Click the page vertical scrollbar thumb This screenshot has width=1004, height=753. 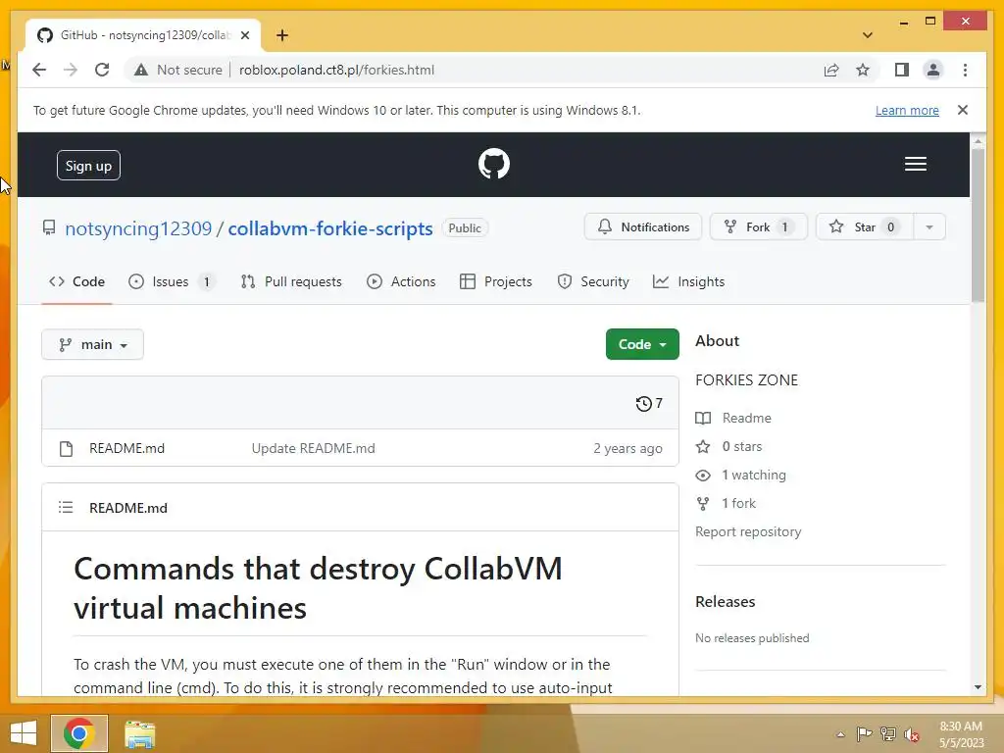(x=978, y=225)
